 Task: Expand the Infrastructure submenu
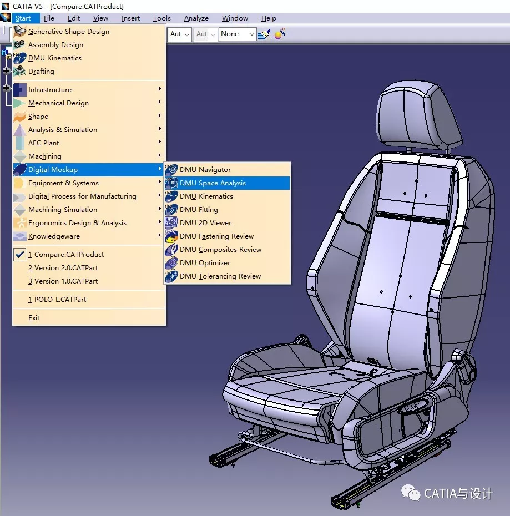pyautogui.click(x=50, y=90)
